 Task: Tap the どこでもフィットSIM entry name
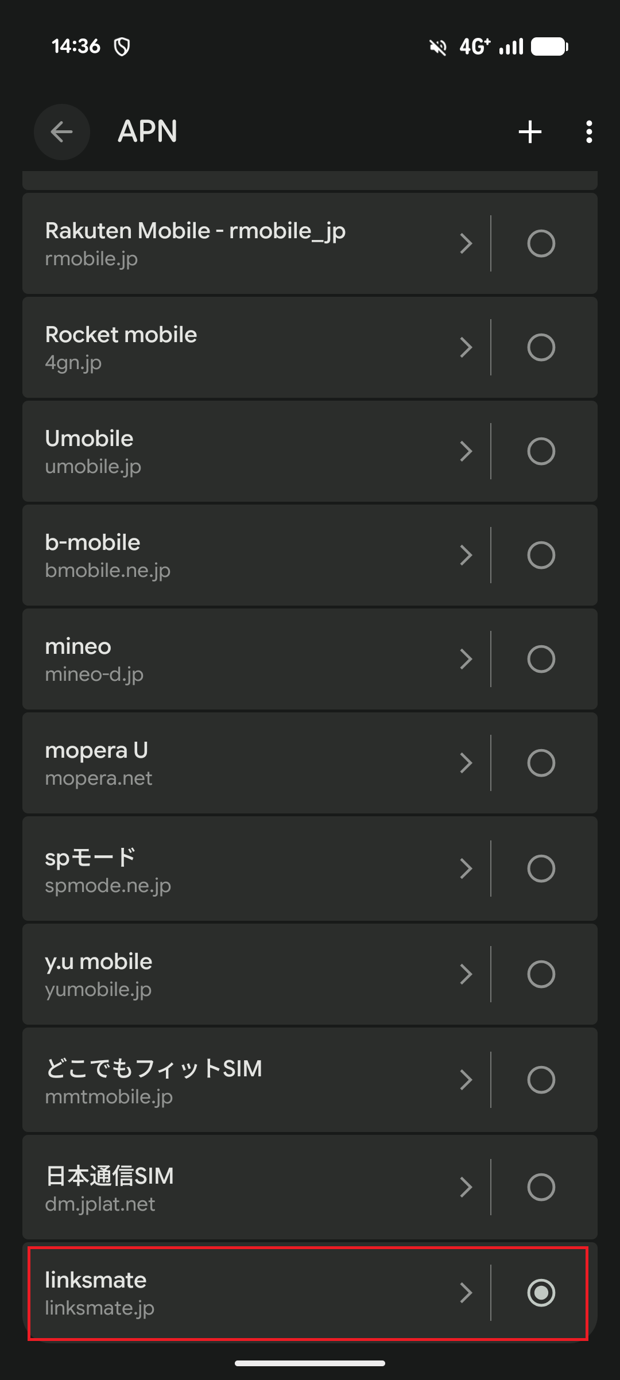(x=154, y=1069)
